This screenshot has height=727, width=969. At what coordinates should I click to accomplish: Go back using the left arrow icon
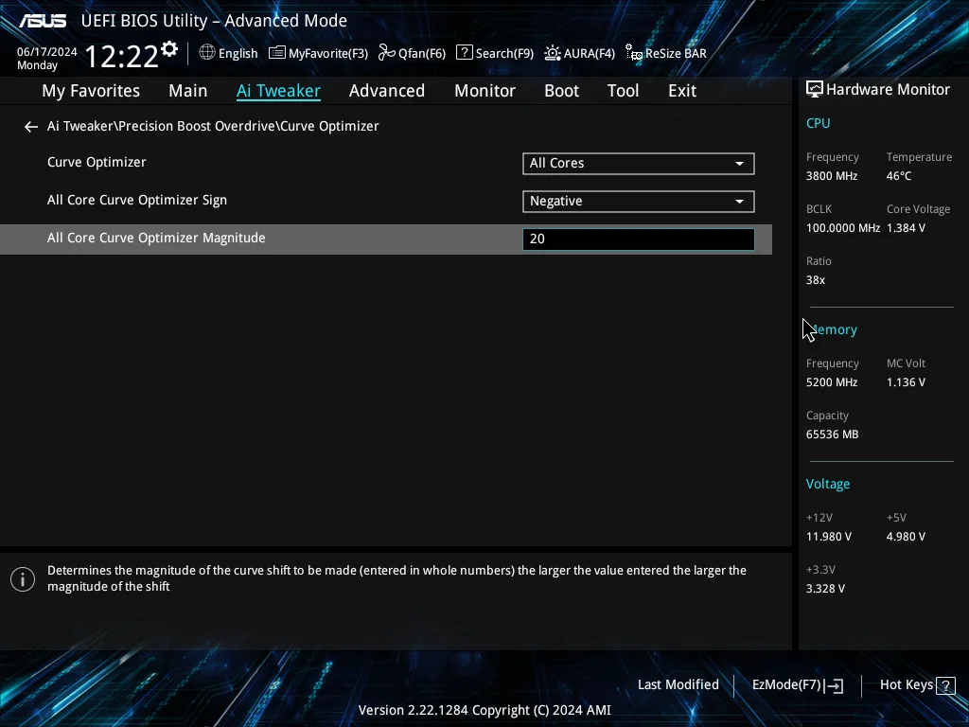[31, 127]
